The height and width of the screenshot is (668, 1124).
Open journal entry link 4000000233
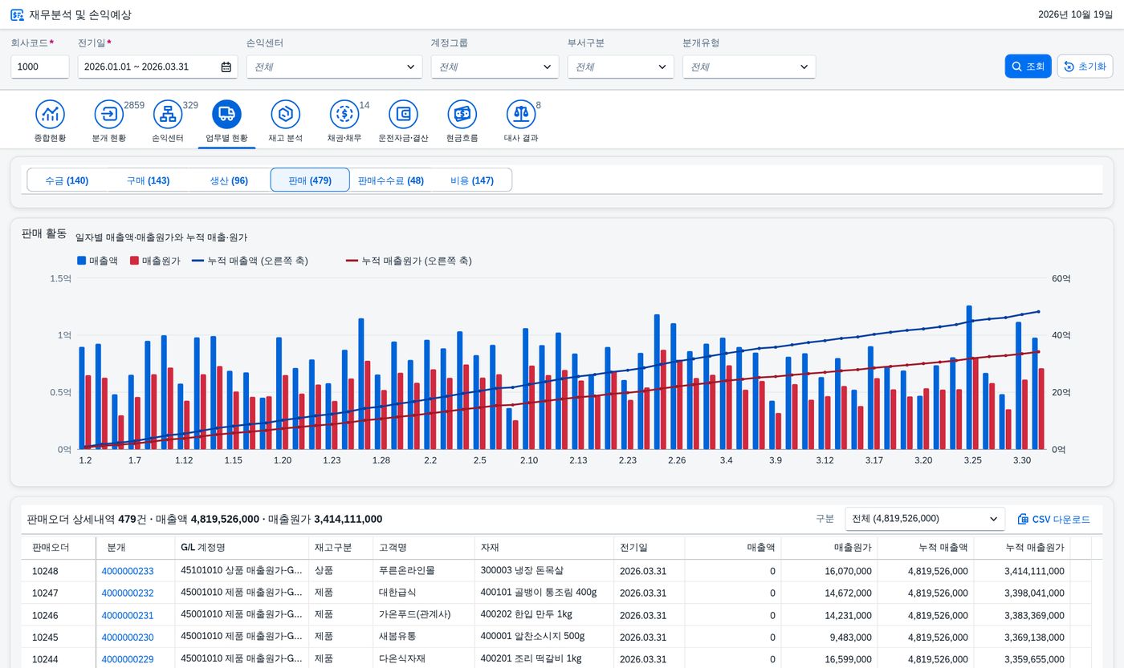point(128,571)
